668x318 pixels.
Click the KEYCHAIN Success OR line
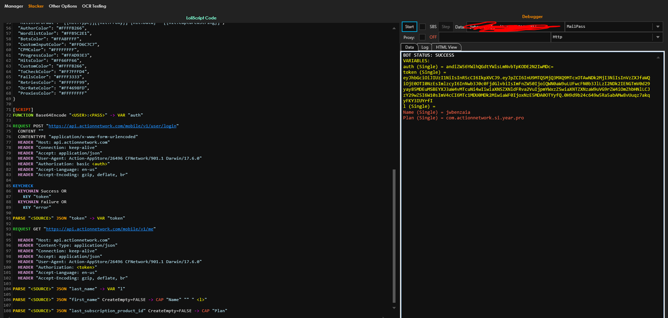click(42, 191)
